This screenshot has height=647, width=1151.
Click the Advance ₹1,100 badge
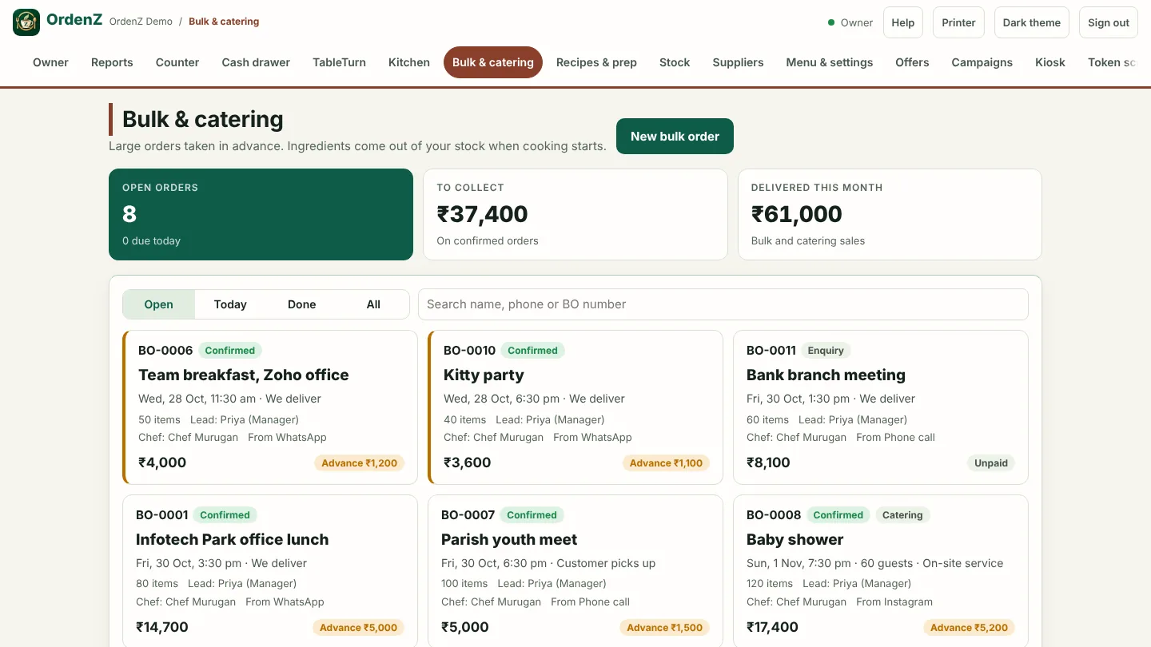coord(666,463)
